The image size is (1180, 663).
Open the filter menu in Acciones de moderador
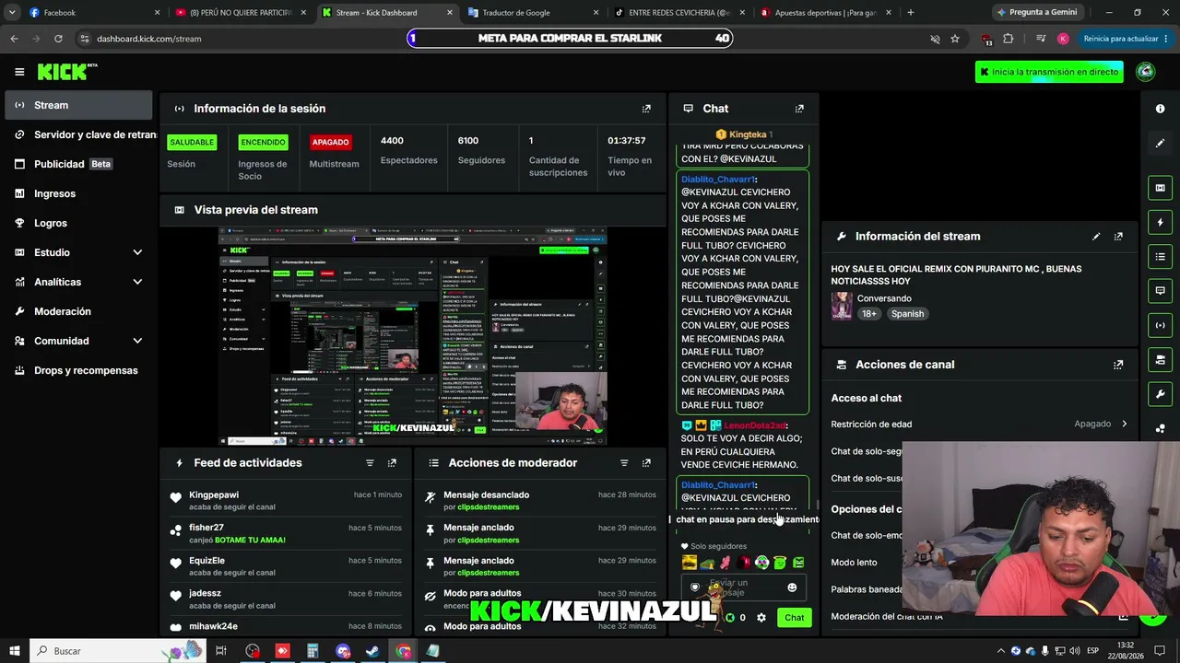624,463
